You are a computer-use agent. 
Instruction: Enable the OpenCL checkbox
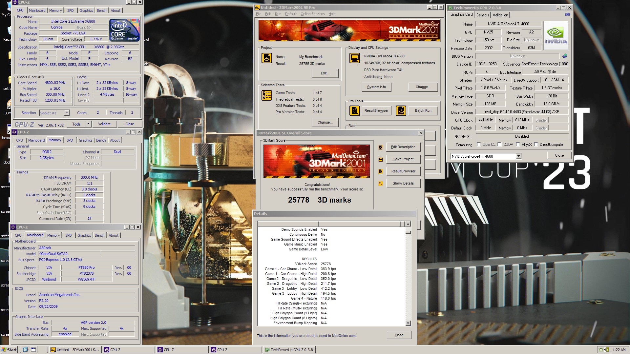[x=479, y=145]
